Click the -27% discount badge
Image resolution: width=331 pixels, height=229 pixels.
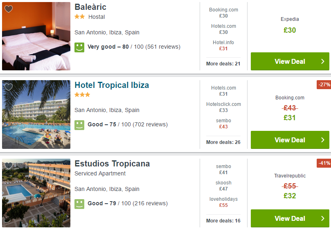pos(324,84)
